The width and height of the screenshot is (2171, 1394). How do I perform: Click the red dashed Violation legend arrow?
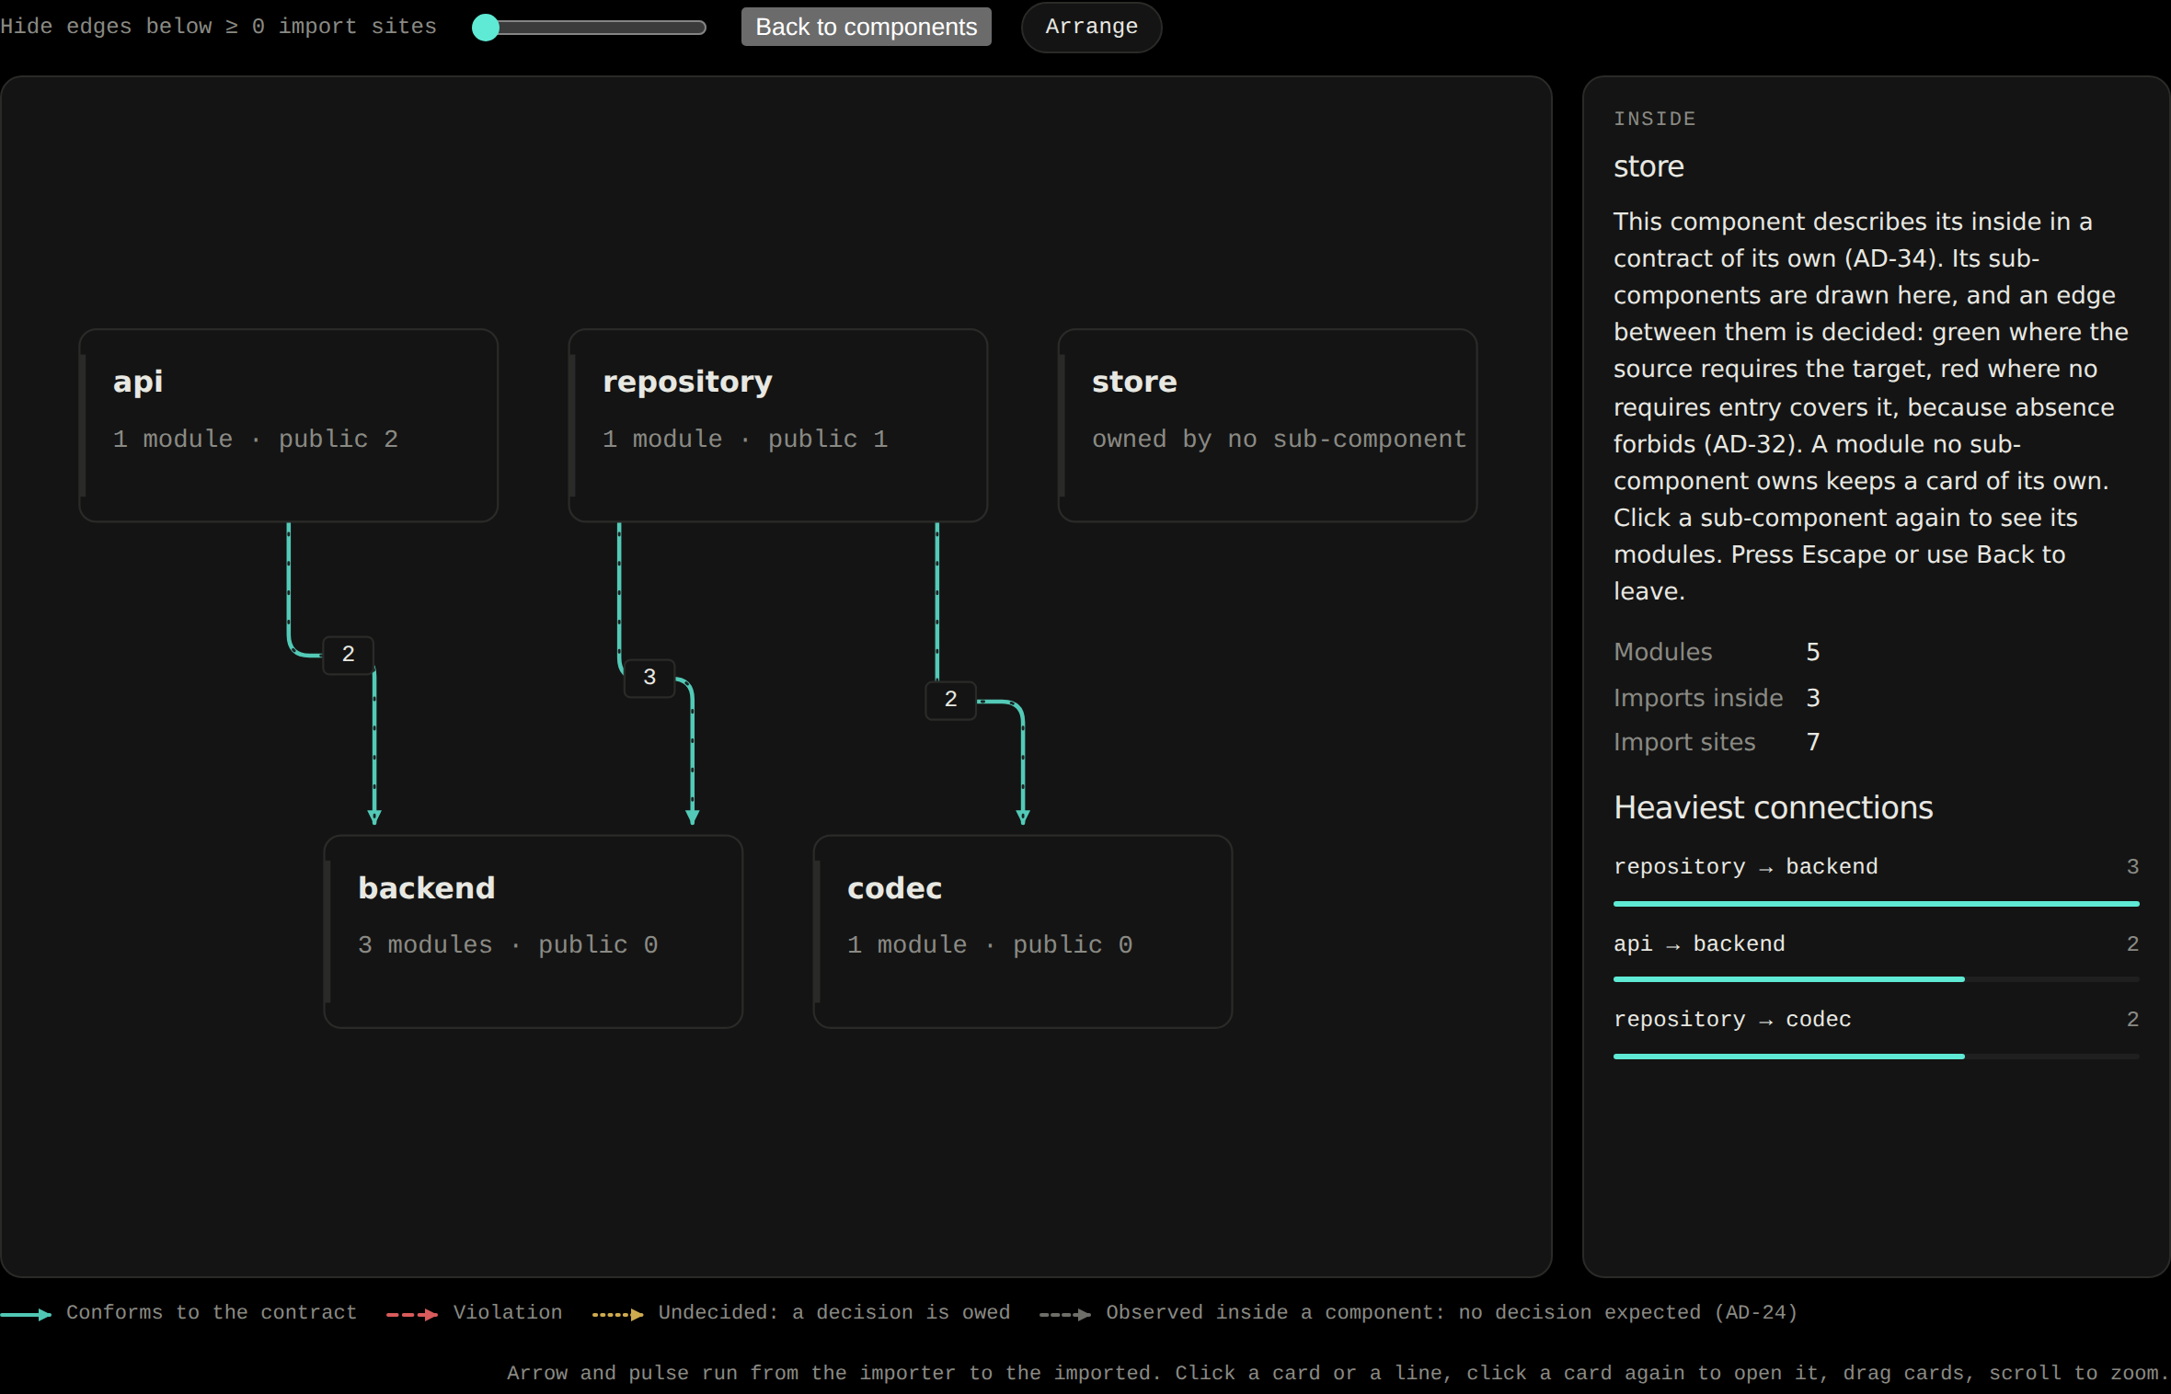412,1314
